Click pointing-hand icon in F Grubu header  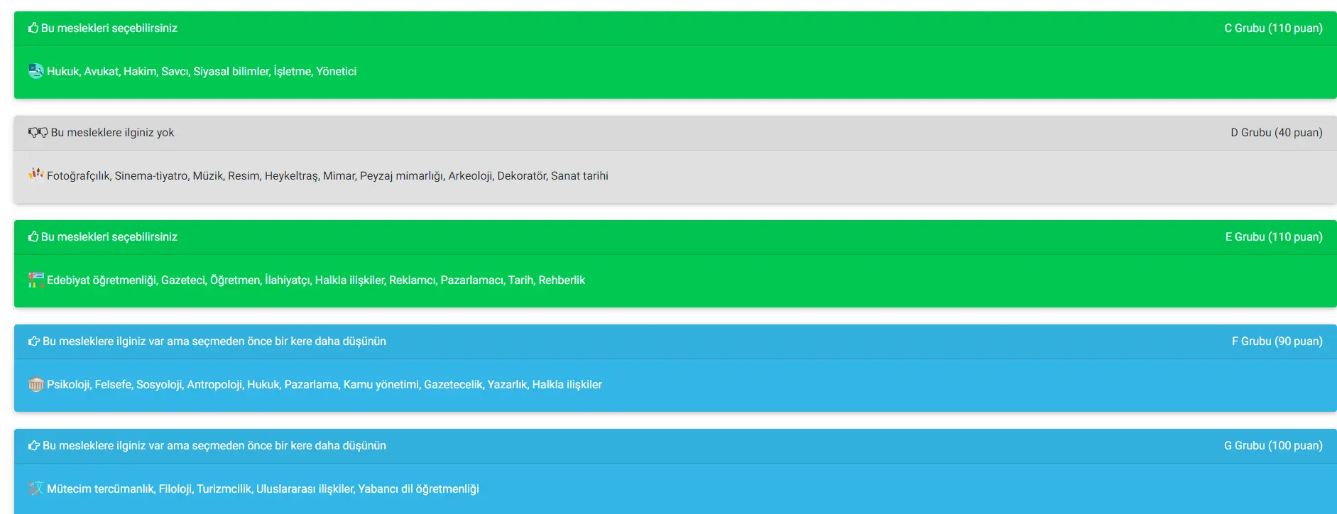click(34, 341)
